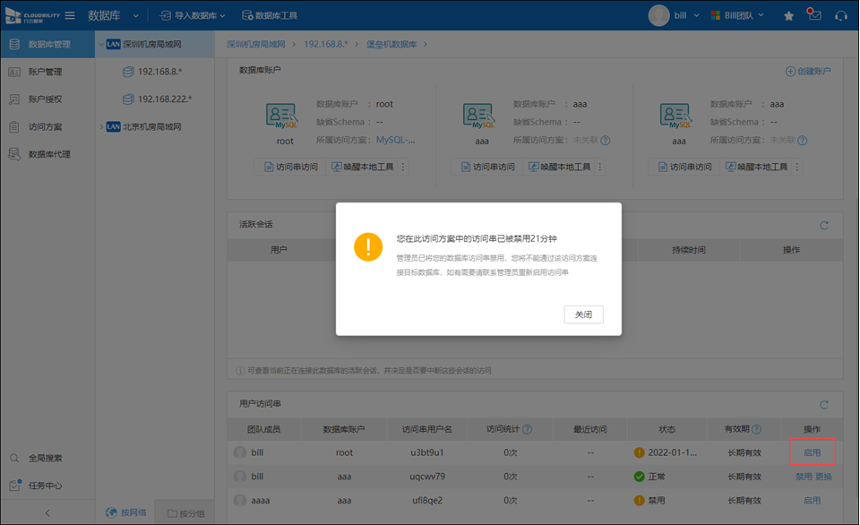
Task: Refresh the 活跃会话 panel
Action: click(824, 226)
